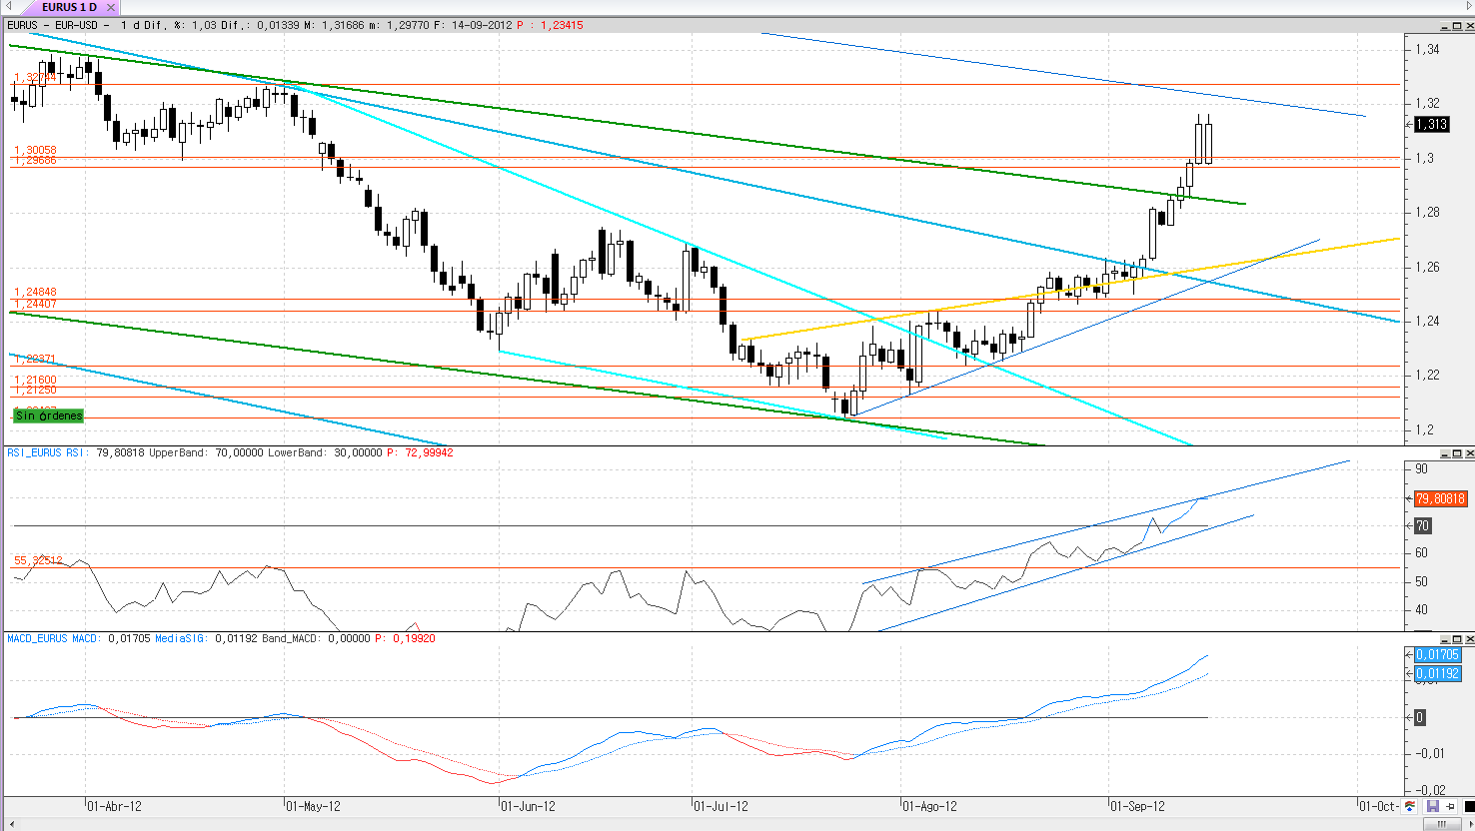The image size is (1475, 831).
Task: Click the "-0,01" MACD axis label
Action: point(1432,753)
